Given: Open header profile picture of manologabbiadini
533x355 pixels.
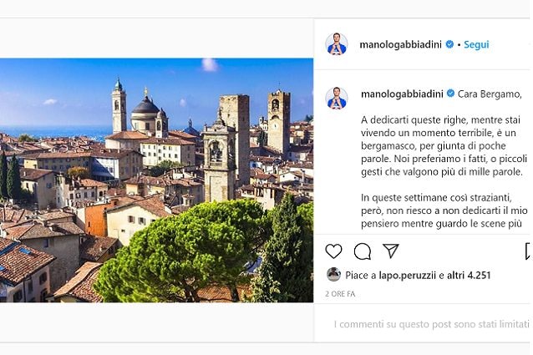Looking at the screenshot, I should 336,44.
